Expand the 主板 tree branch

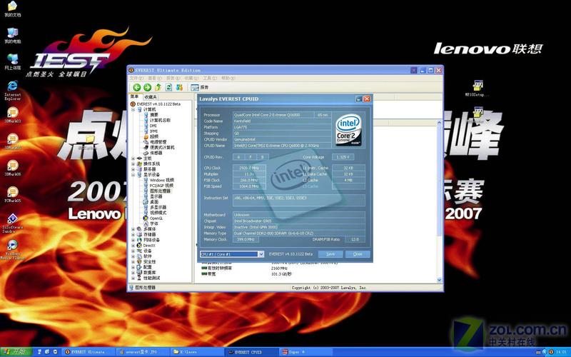pos(133,159)
